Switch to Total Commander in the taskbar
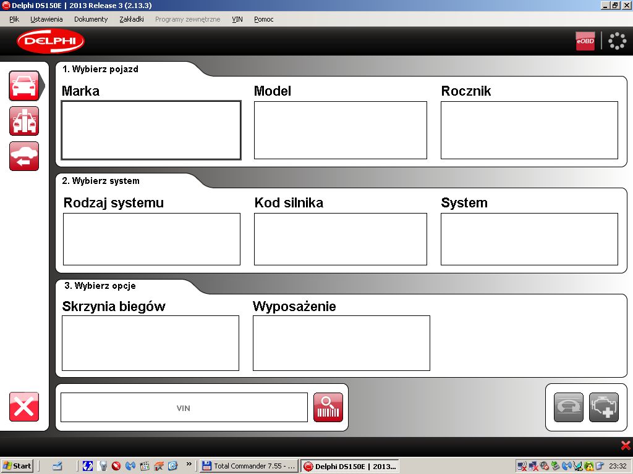The height and width of the screenshot is (474, 633). tap(249, 466)
